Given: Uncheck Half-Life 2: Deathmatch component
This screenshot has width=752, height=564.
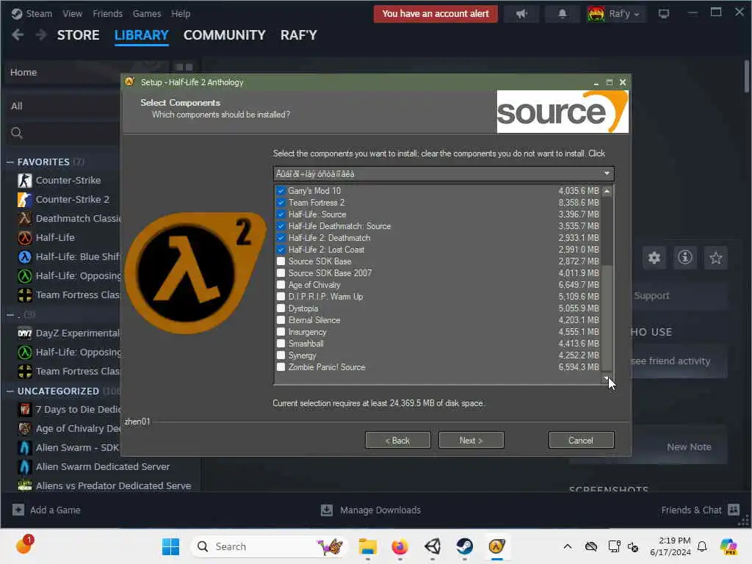Looking at the screenshot, I should click(x=281, y=238).
